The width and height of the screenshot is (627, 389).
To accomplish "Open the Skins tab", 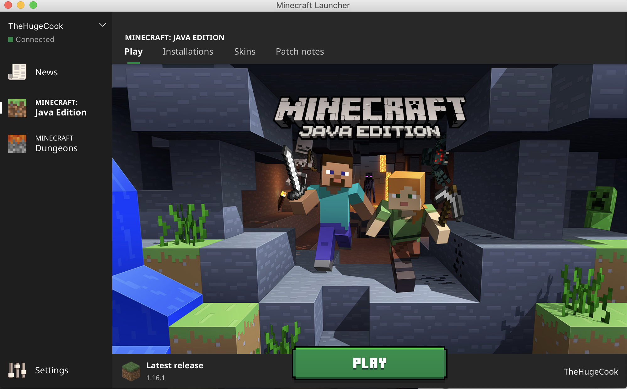I will tap(245, 52).
